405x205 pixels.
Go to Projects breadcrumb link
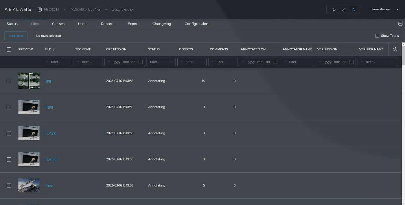(51, 10)
